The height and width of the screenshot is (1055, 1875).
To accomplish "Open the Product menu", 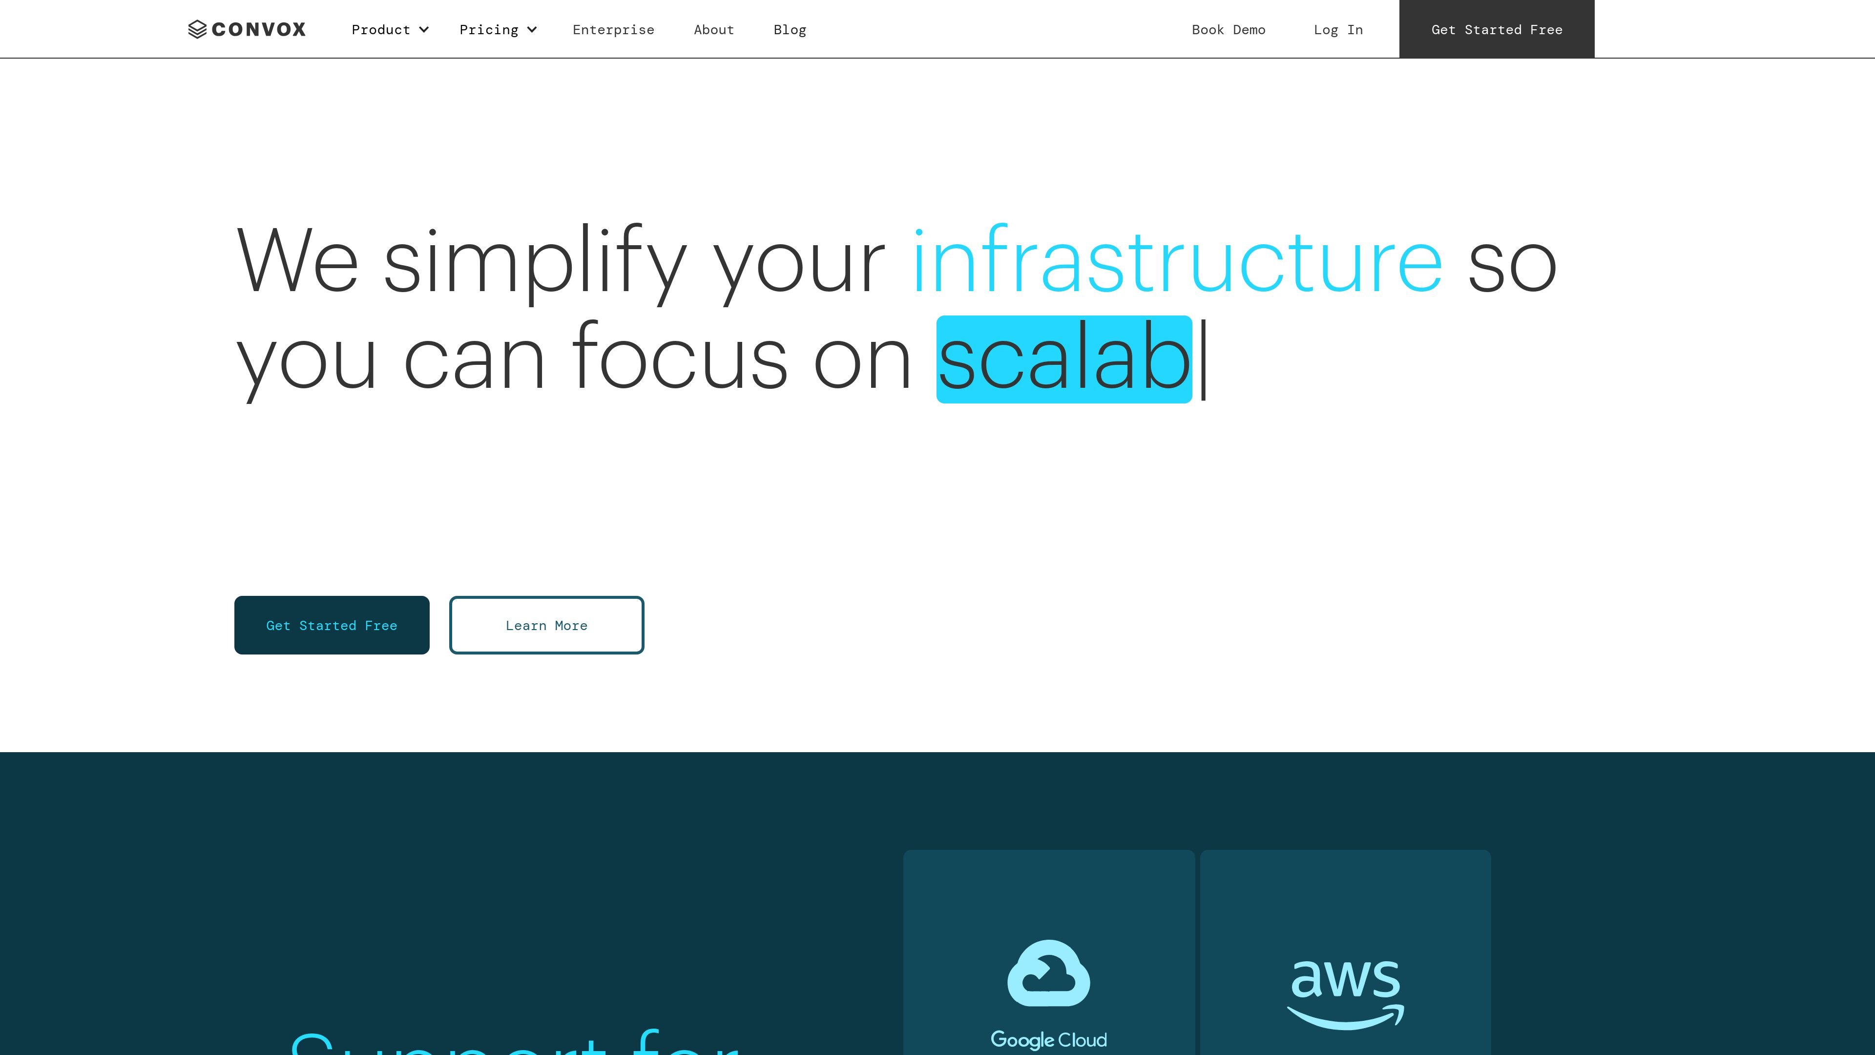I will (390, 30).
